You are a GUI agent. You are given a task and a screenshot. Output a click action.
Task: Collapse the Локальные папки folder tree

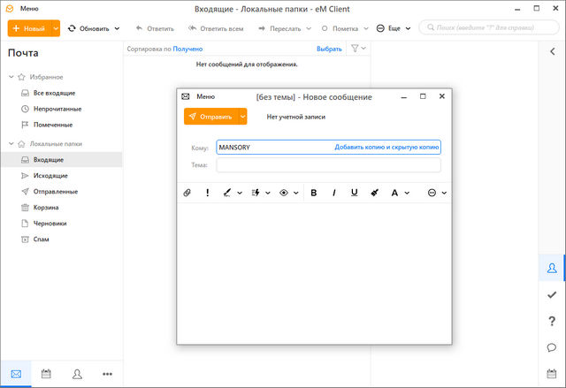click(x=11, y=143)
